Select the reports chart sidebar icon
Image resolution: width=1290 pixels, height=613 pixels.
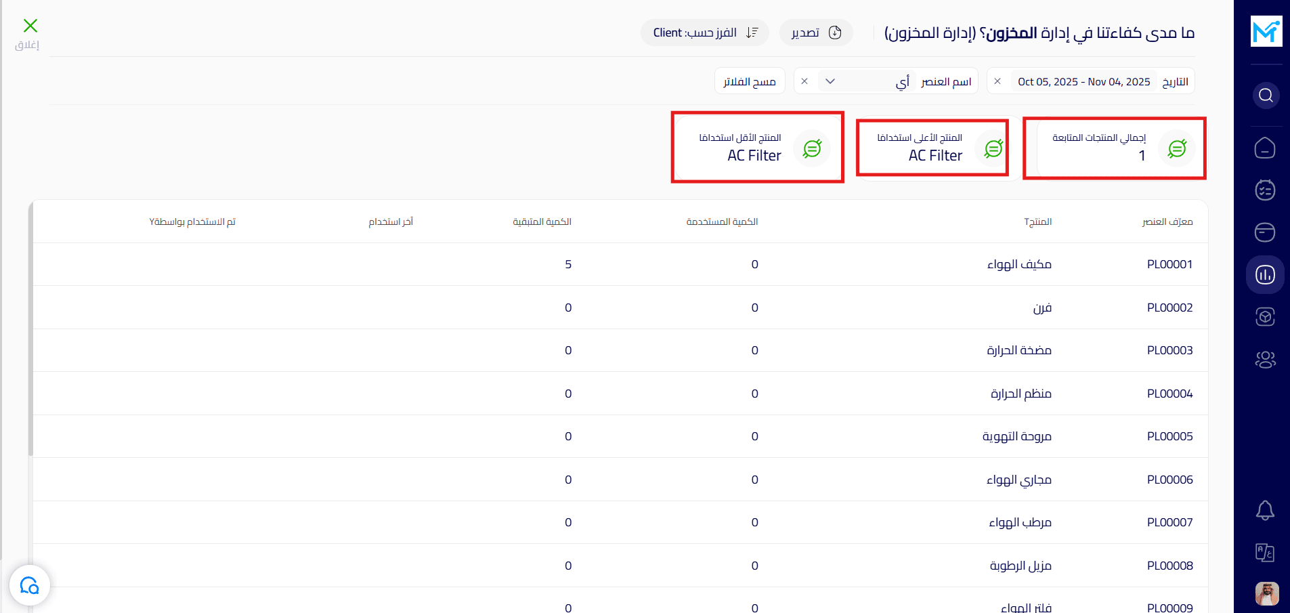tap(1265, 274)
